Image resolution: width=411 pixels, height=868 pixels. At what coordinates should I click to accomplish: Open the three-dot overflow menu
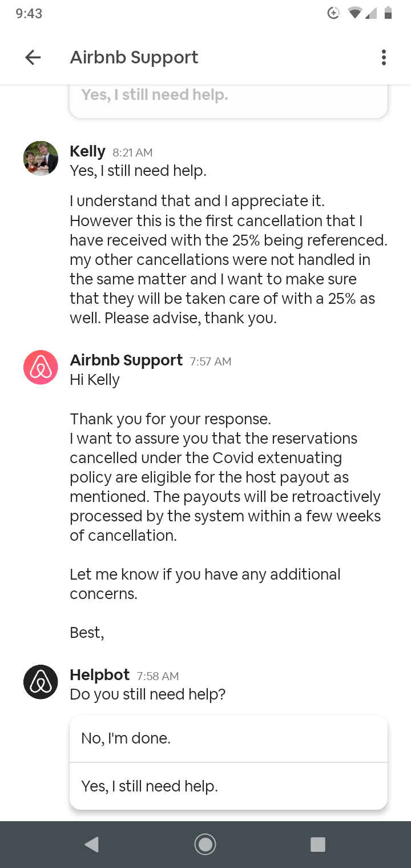pyautogui.click(x=384, y=57)
